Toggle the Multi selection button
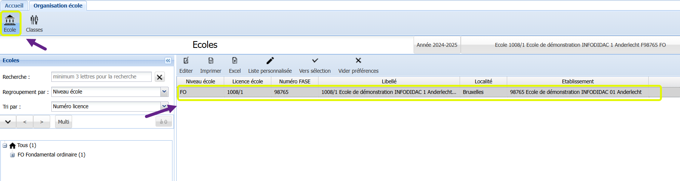The height and width of the screenshot is (181, 680). [63, 122]
